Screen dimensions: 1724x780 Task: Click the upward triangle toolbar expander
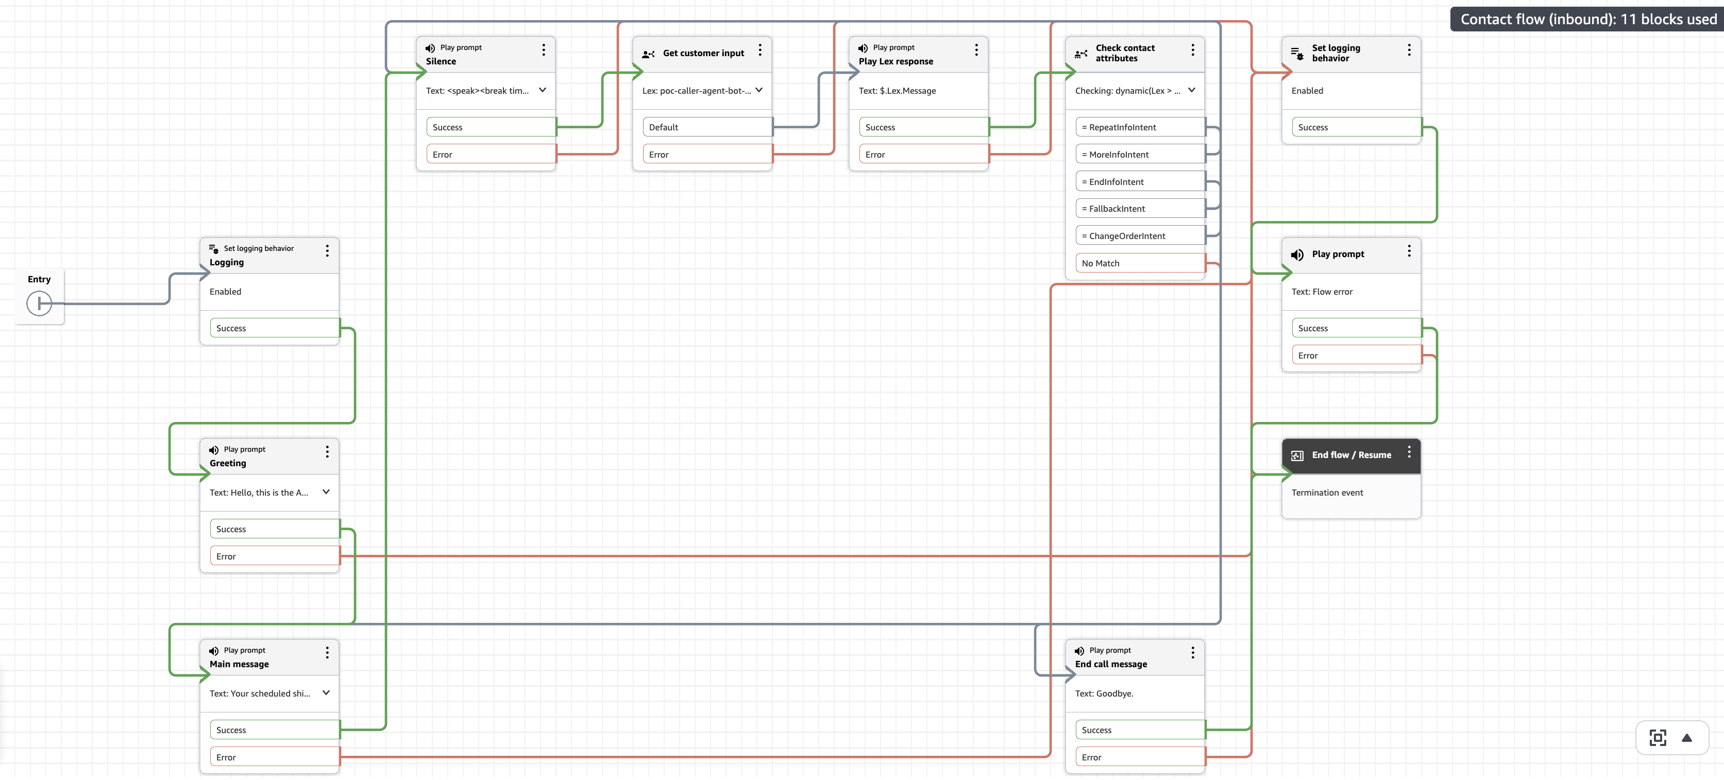pos(1686,737)
